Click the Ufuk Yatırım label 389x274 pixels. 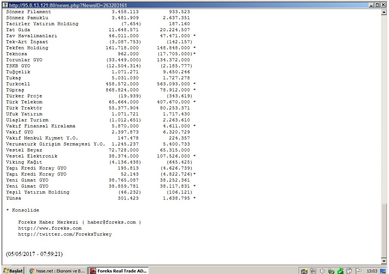(x=24, y=114)
